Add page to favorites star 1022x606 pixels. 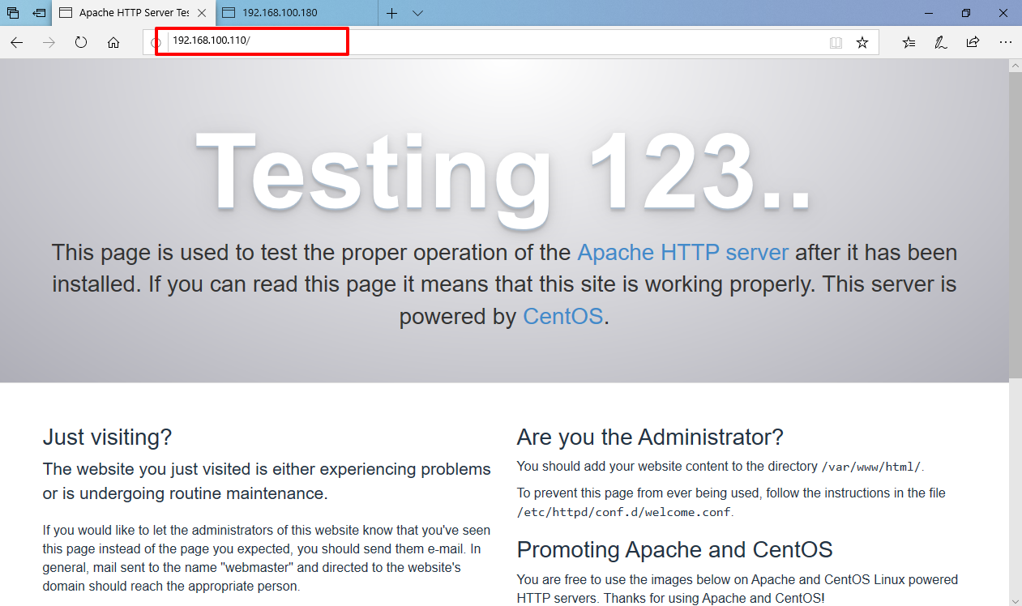[862, 42]
